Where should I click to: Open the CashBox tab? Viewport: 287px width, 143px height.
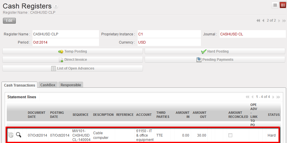tap(48, 85)
